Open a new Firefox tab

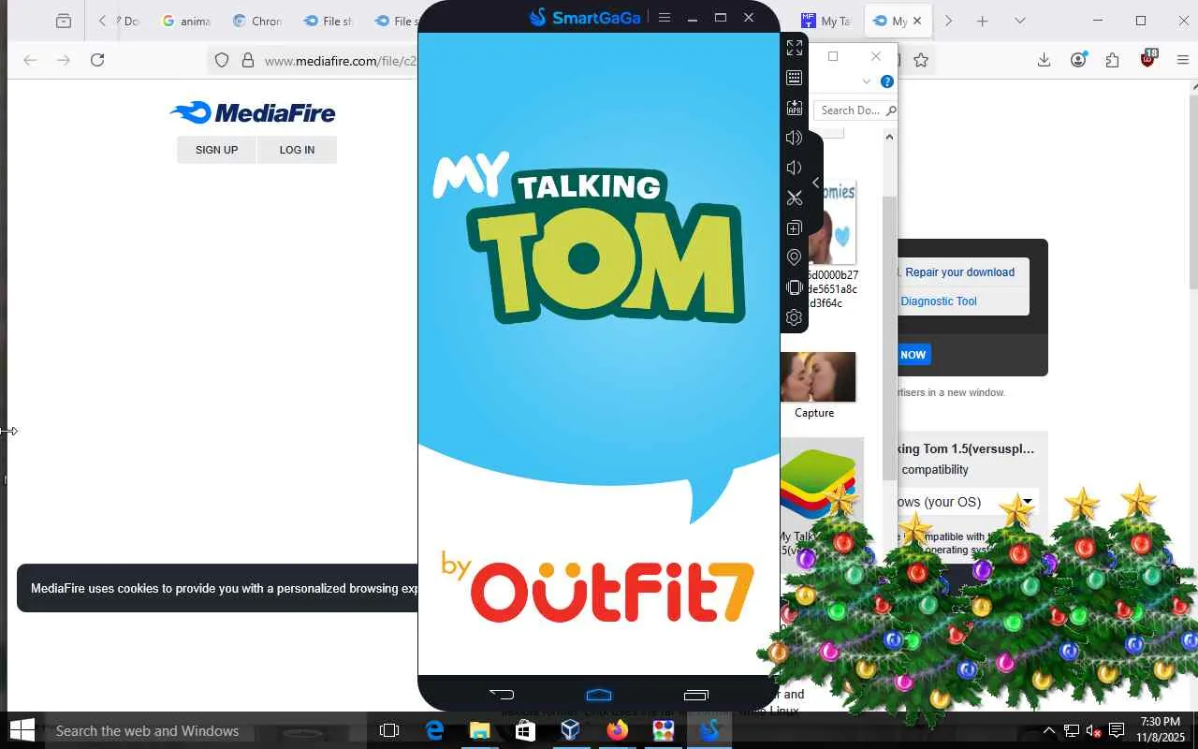click(x=982, y=21)
